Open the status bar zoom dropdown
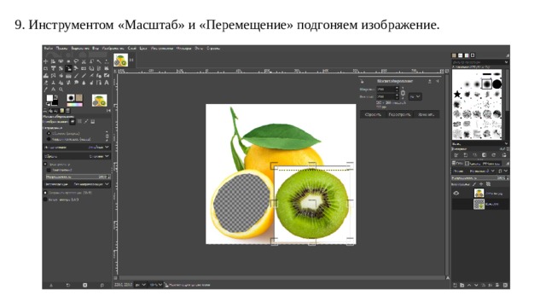 (x=155, y=285)
